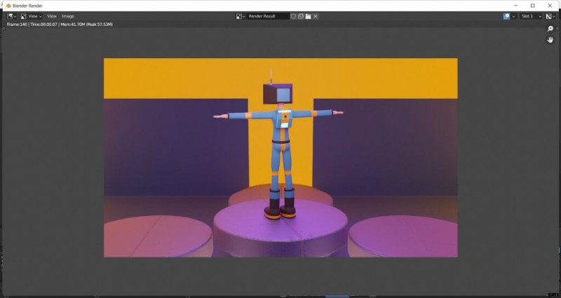The image size is (561, 298).
Task: Click the open image folder icon
Action: (308, 16)
